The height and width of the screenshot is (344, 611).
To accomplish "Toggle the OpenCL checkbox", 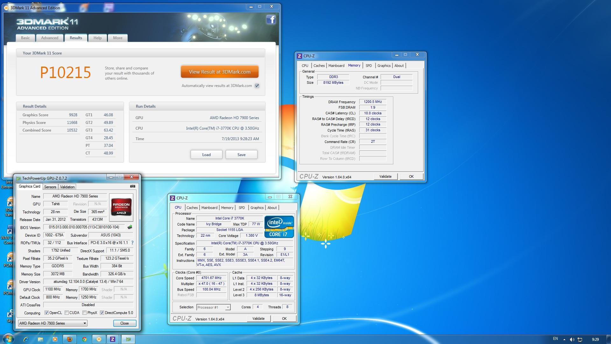I will 46,313.
